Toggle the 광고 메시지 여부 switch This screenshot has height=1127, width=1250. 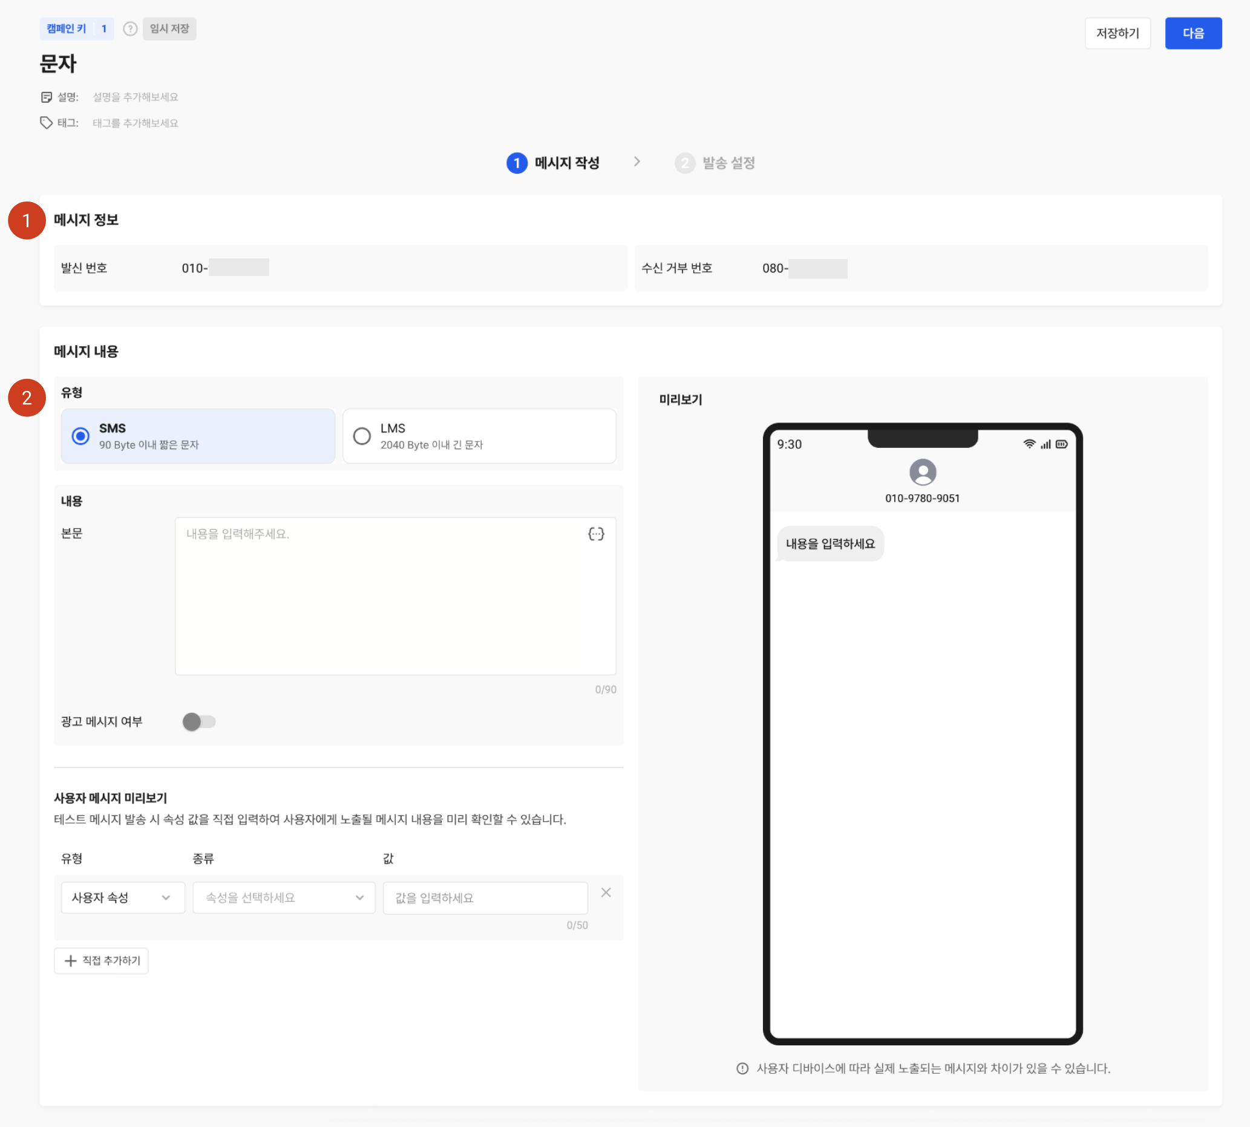[x=198, y=721]
